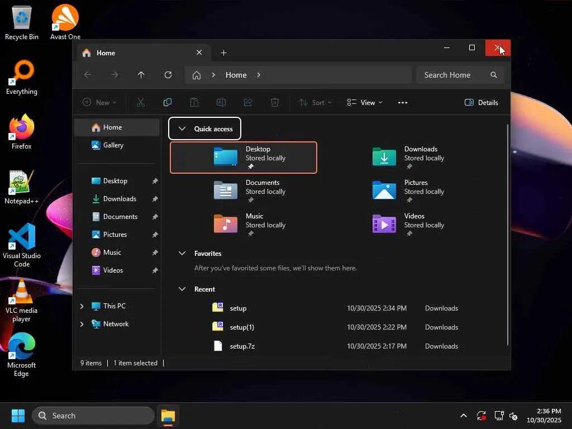Click the network tray icon
572x429 pixels.
(499, 416)
